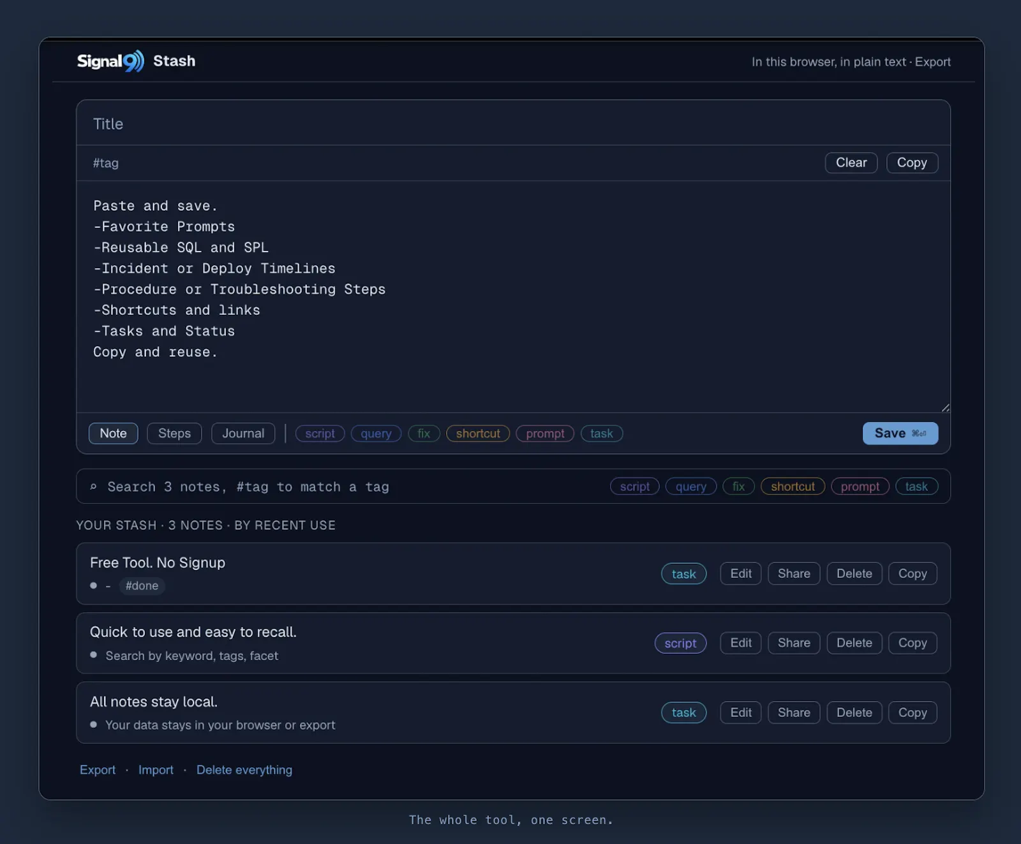1021x844 pixels.
Task: Select the Steps mode
Action: (x=174, y=433)
